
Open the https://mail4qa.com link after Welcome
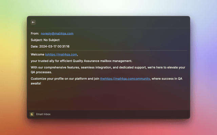coord(61,54)
